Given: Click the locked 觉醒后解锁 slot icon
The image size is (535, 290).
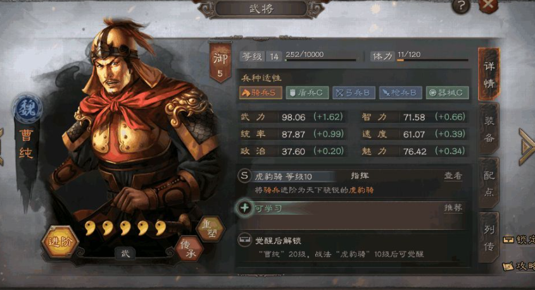Looking at the screenshot, I should tap(244, 240).
